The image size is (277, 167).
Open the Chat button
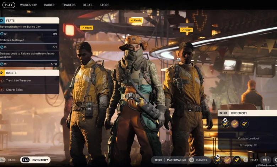click(251, 160)
